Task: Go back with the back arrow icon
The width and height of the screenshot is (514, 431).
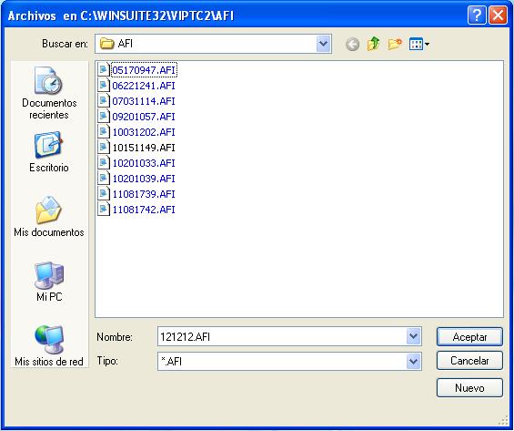Action: (352, 44)
